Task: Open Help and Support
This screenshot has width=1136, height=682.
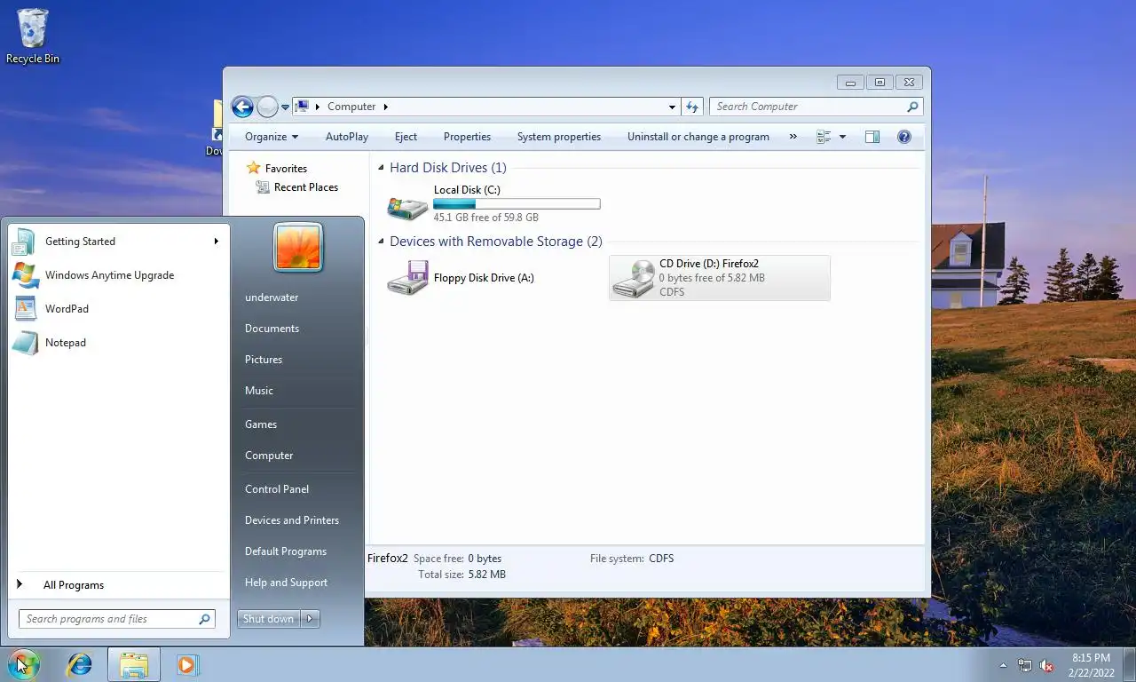Action: click(x=286, y=583)
